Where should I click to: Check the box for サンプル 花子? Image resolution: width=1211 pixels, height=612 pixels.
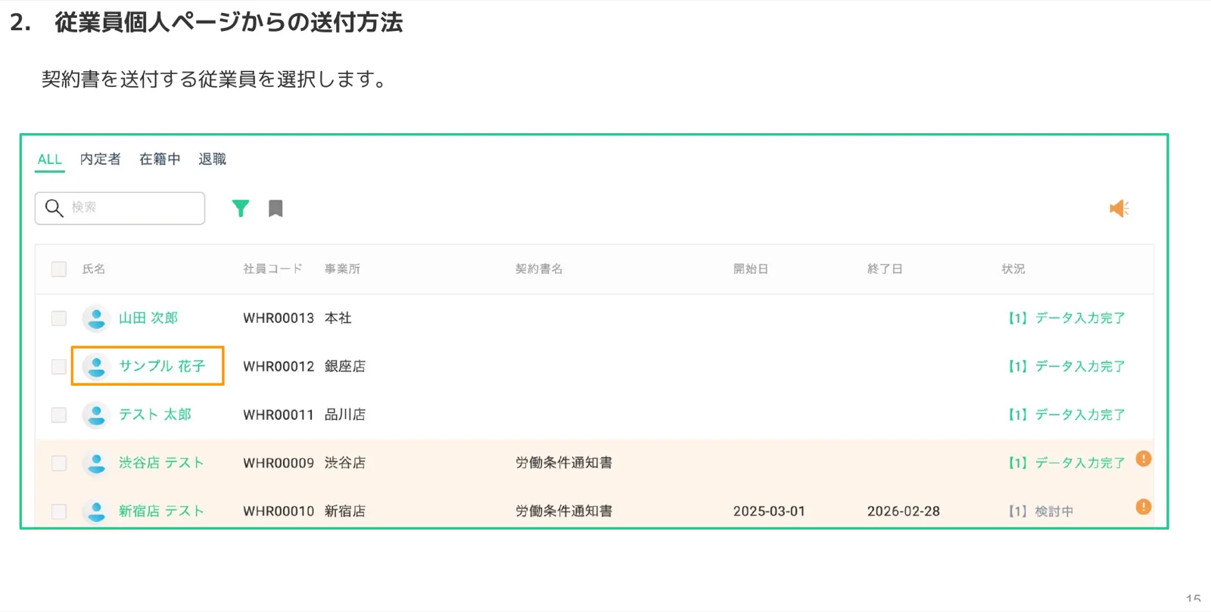(59, 367)
